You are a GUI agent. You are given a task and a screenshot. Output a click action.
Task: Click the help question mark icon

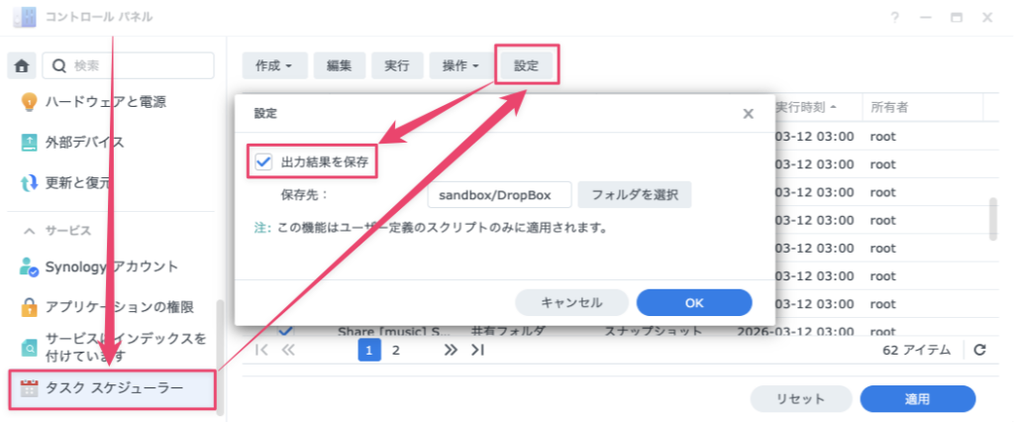(x=895, y=18)
